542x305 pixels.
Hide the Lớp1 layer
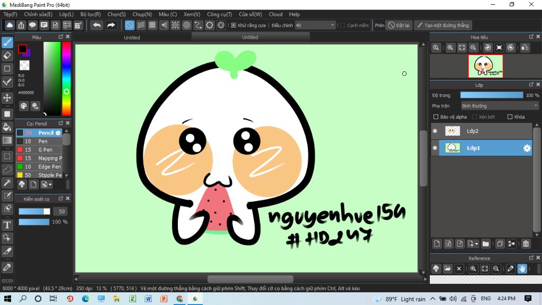coord(435,148)
